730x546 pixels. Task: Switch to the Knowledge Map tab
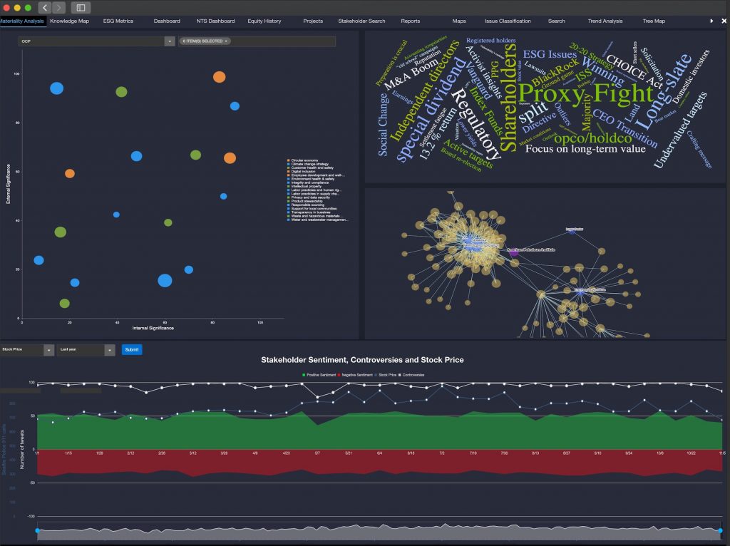69,21
